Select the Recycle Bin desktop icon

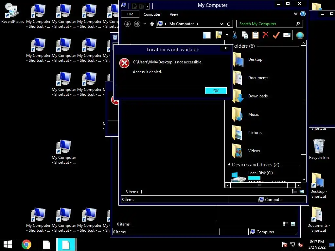[x=319, y=149]
